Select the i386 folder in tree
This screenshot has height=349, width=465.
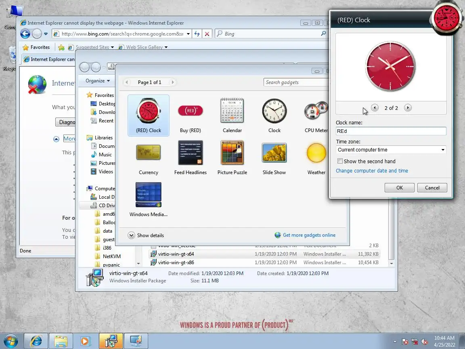(x=103, y=248)
